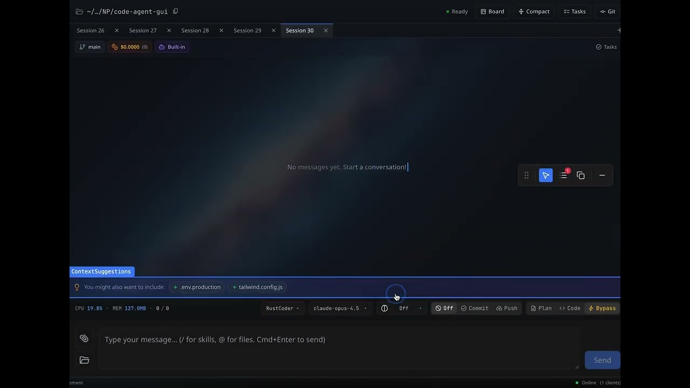
Task: Select the Session 30 tab
Action: (300, 31)
